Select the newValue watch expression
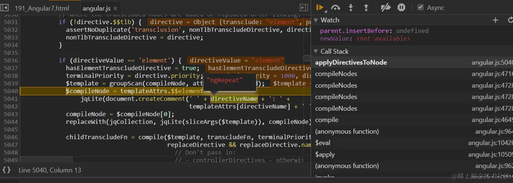 tap(365, 38)
